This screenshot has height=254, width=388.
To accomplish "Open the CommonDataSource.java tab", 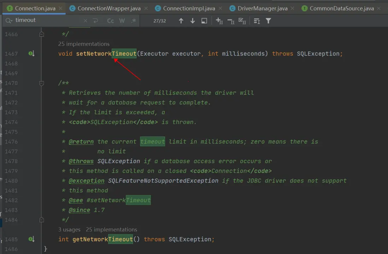I will point(341,8).
